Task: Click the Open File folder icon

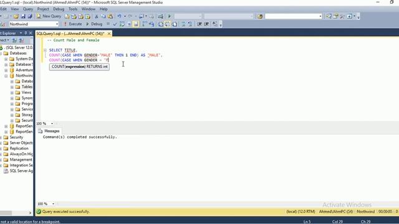Action: tap(16, 16)
